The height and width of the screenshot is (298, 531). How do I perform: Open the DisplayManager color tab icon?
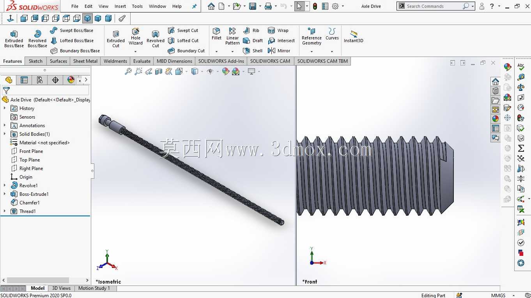71,80
